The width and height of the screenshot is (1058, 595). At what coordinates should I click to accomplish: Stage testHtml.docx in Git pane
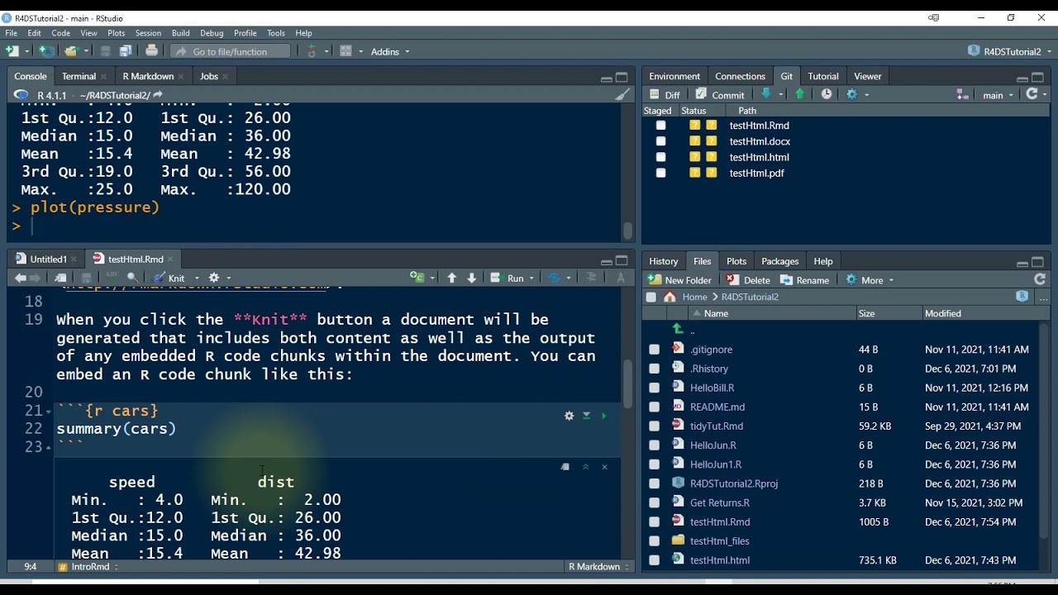point(660,141)
